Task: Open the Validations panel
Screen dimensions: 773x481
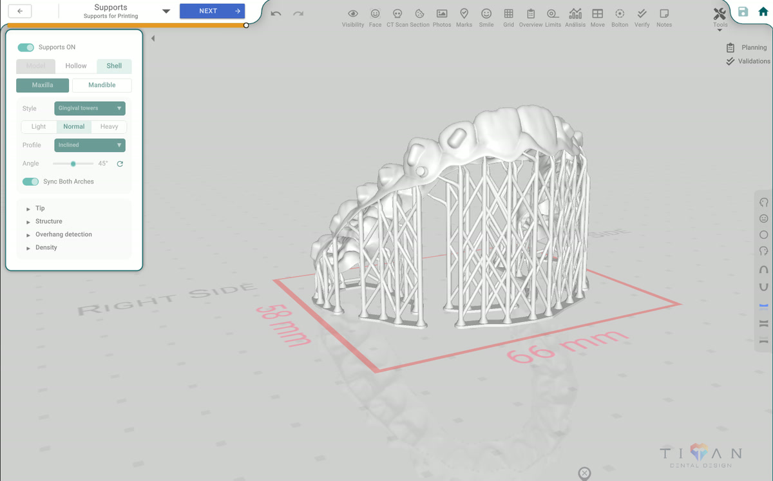Action: pyautogui.click(x=748, y=61)
